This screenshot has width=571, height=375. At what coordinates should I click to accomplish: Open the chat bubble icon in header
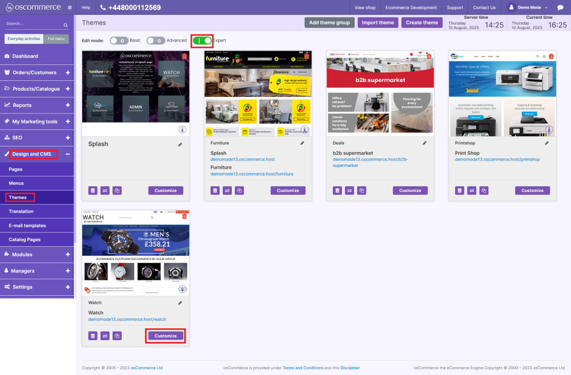coord(560,7)
